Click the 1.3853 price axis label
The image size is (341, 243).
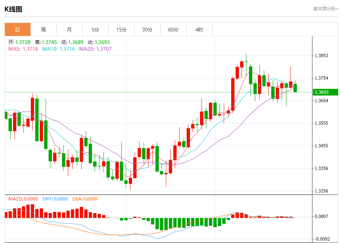pos(321,56)
